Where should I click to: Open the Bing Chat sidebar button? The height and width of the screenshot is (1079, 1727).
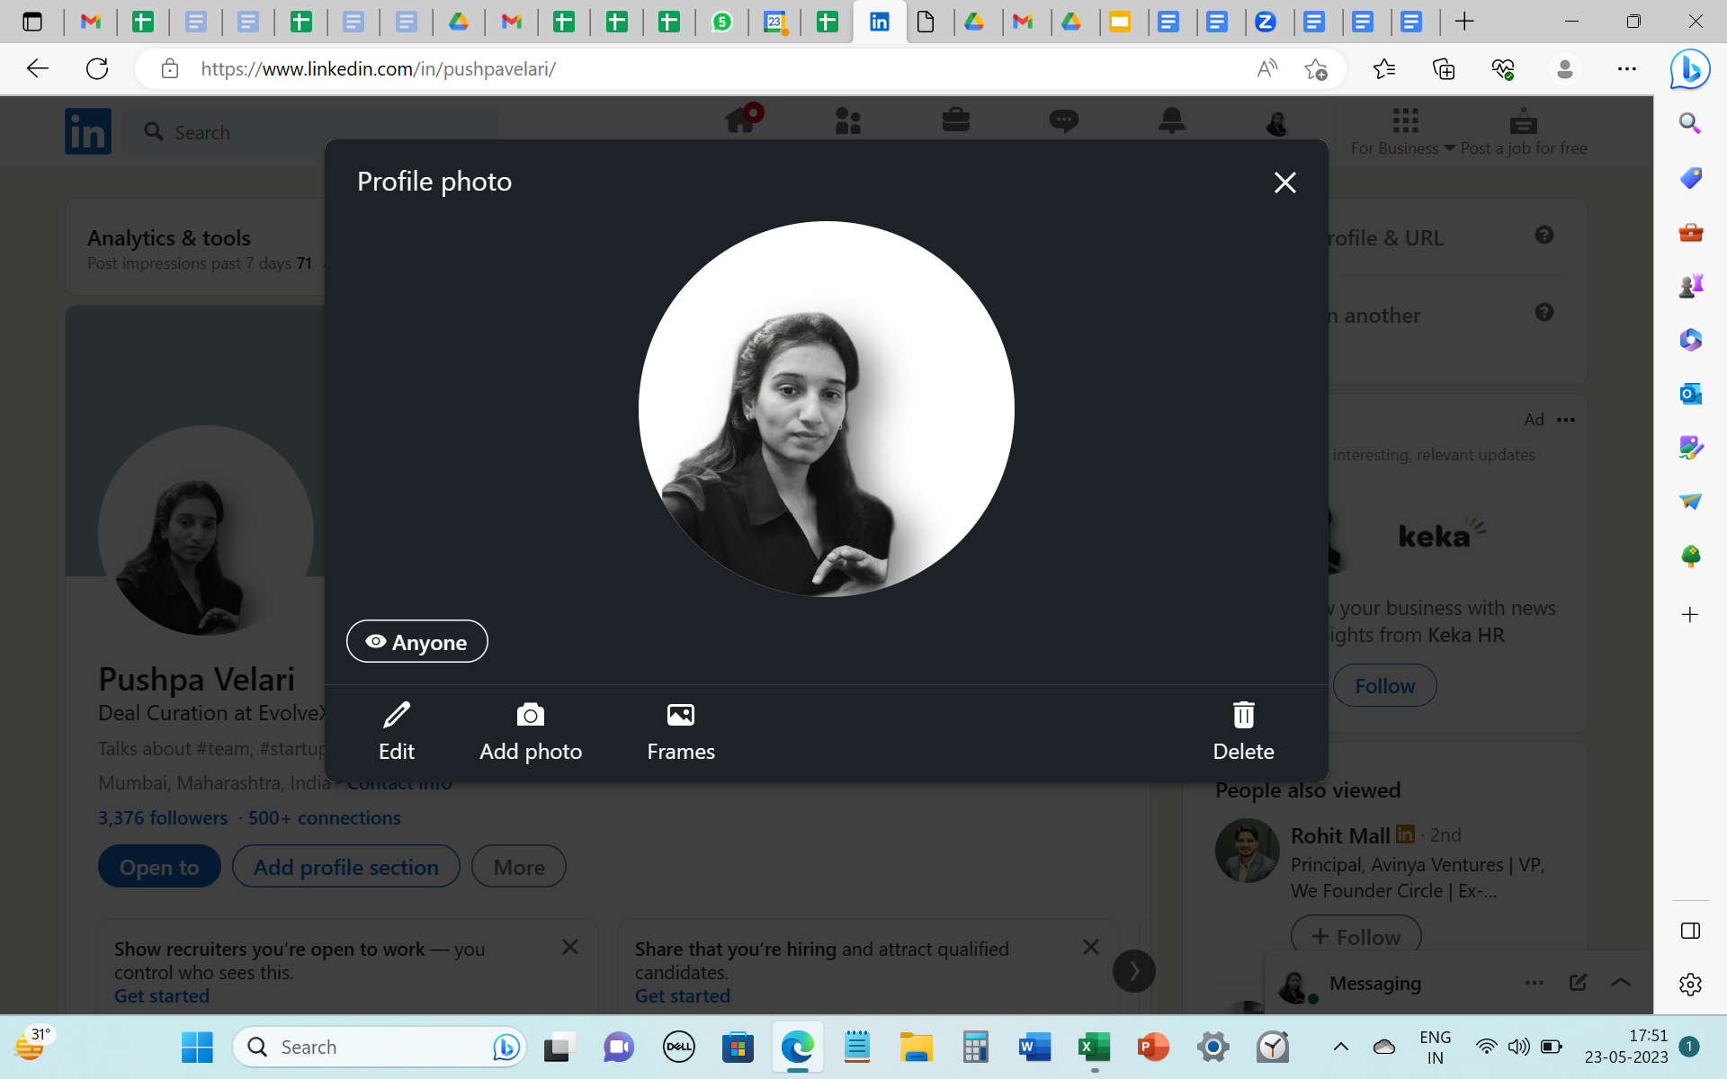[1690, 69]
